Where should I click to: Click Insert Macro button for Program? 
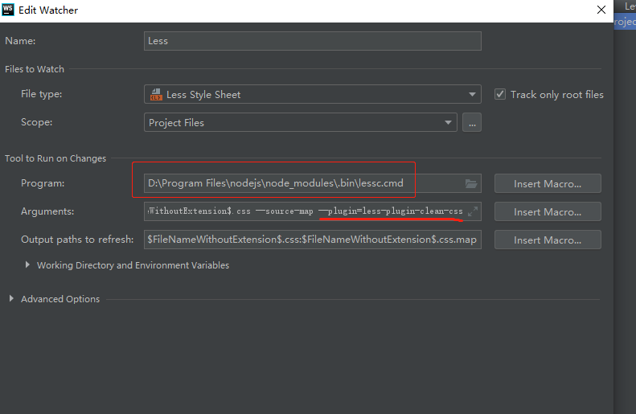click(548, 184)
